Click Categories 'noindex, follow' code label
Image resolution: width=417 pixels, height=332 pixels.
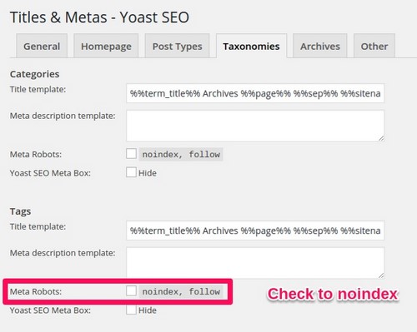click(x=181, y=154)
